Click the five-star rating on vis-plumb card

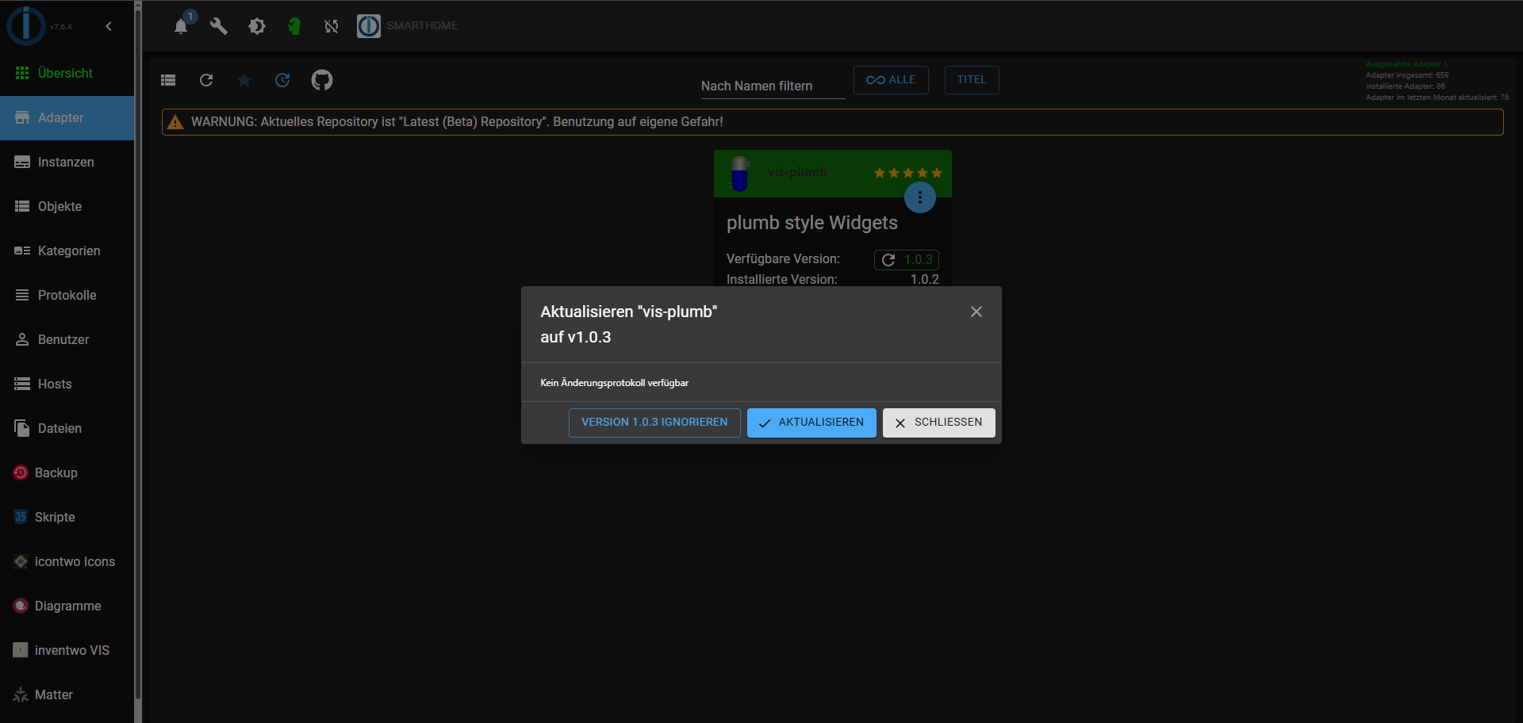click(x=908, y=173)
